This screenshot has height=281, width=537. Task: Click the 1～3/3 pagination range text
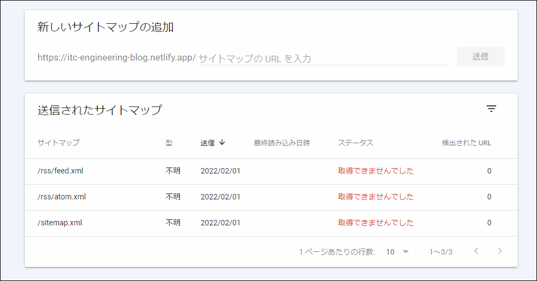[441, 252]
